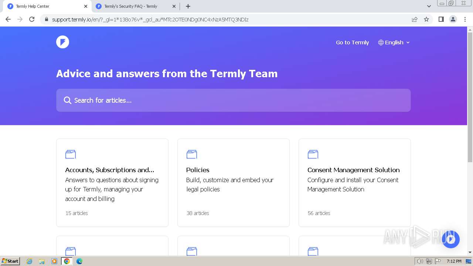The width and height of the screenshot is (473, 266).
Task: Click the page vertical scrollbar thumb
Action: tap(470, 97)
